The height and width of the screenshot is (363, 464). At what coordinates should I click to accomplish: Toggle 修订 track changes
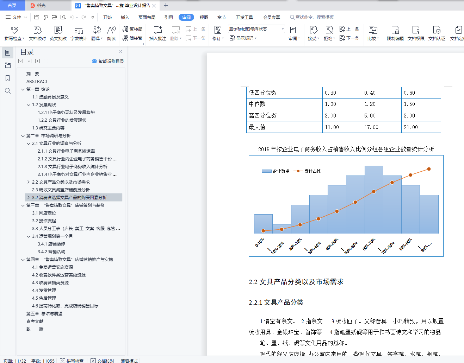tap(218, 33)
